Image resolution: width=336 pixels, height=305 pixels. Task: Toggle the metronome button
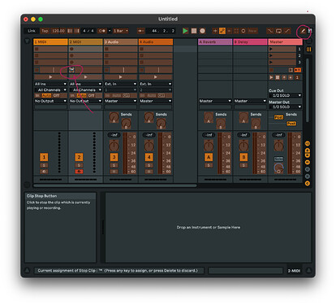pyautogui.click(x=102, y=31)
